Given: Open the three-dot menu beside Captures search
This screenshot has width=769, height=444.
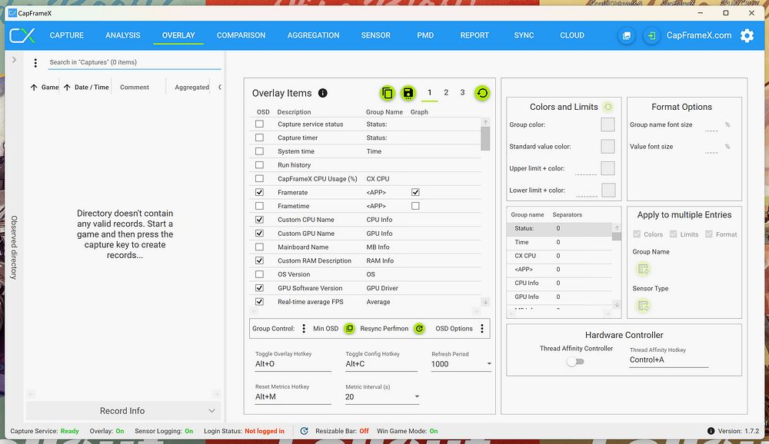Looking at the screenshot, I should [35, 63].
